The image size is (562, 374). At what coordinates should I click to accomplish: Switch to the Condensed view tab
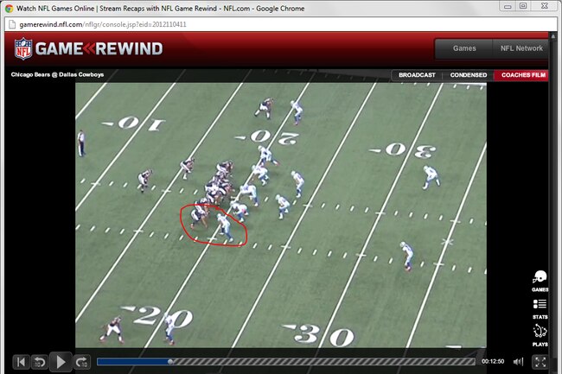tap(469, 75)
